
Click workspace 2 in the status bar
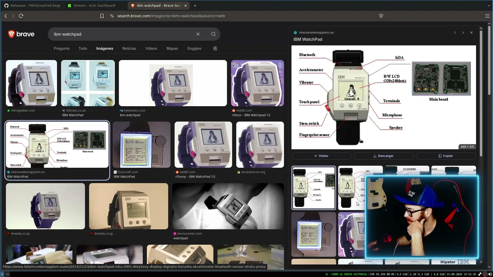point(2,274)
